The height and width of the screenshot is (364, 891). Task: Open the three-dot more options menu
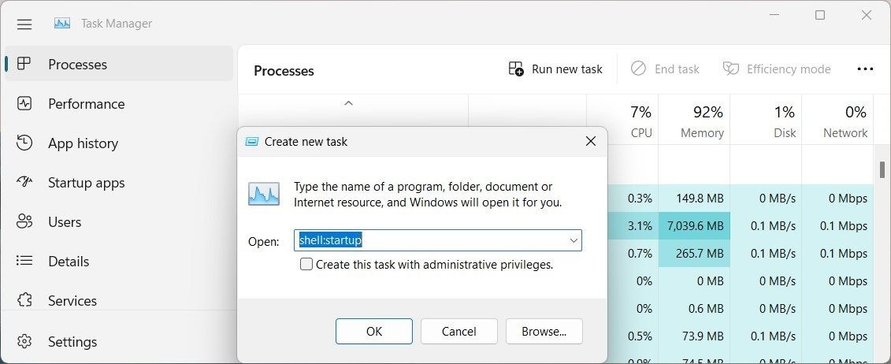tap(865, 69)
